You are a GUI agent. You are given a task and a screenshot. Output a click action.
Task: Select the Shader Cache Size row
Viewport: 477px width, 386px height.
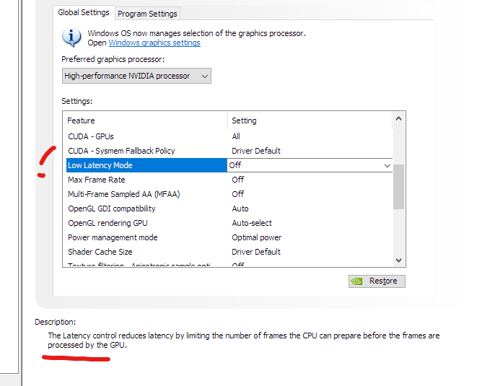point(229,252)
